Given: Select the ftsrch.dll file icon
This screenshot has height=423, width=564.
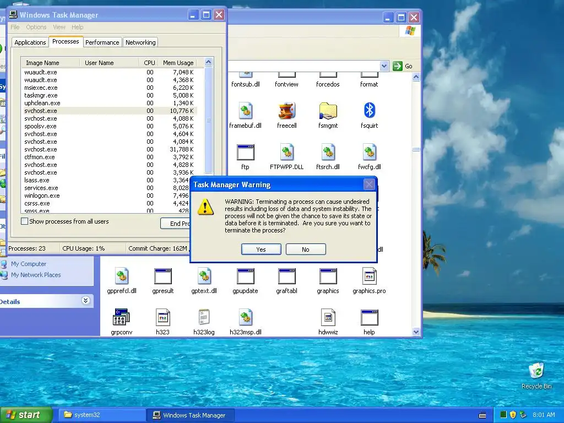Looking at the screenshot, I should [328, 153].
